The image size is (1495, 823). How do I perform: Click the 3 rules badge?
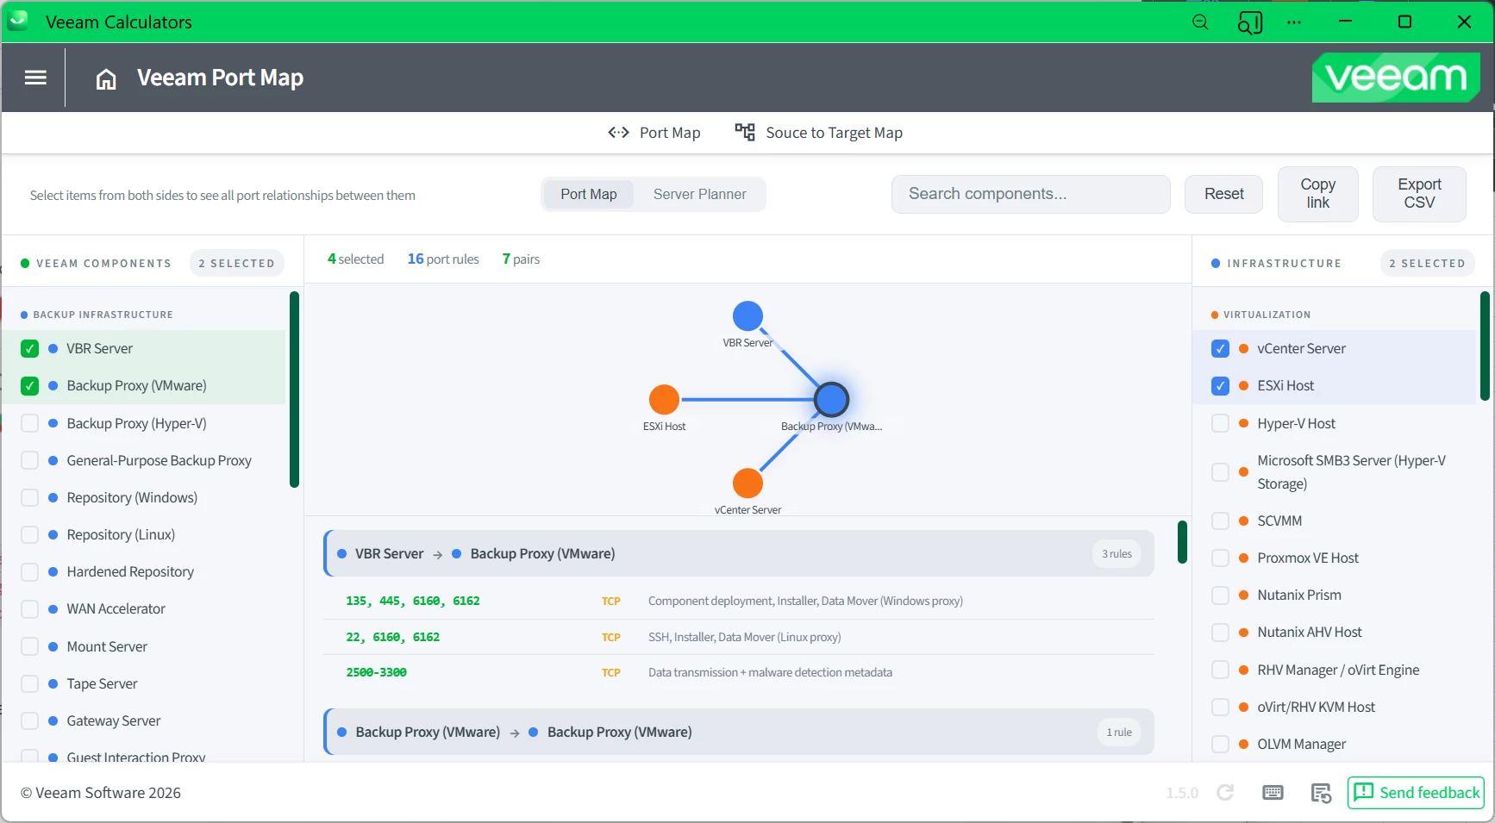(1117, 554)
